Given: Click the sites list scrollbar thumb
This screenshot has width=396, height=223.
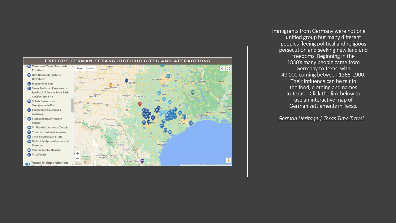Looking at the screenshot, I should point(73,105).
